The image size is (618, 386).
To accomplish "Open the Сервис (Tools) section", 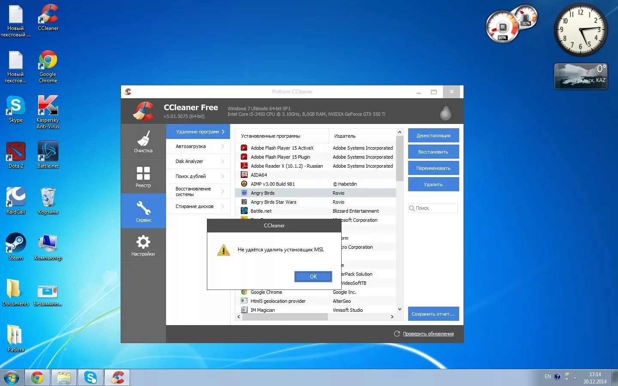I will 143,211.
